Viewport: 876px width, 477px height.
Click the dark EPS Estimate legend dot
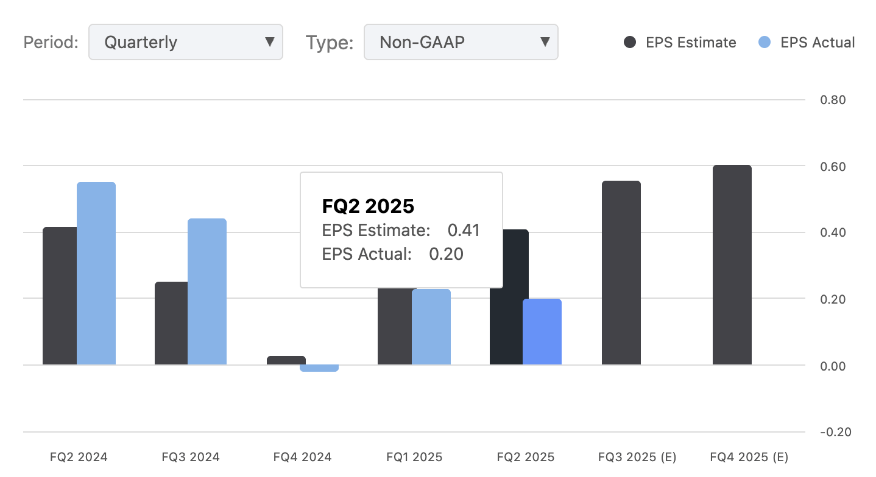[631, 43]
